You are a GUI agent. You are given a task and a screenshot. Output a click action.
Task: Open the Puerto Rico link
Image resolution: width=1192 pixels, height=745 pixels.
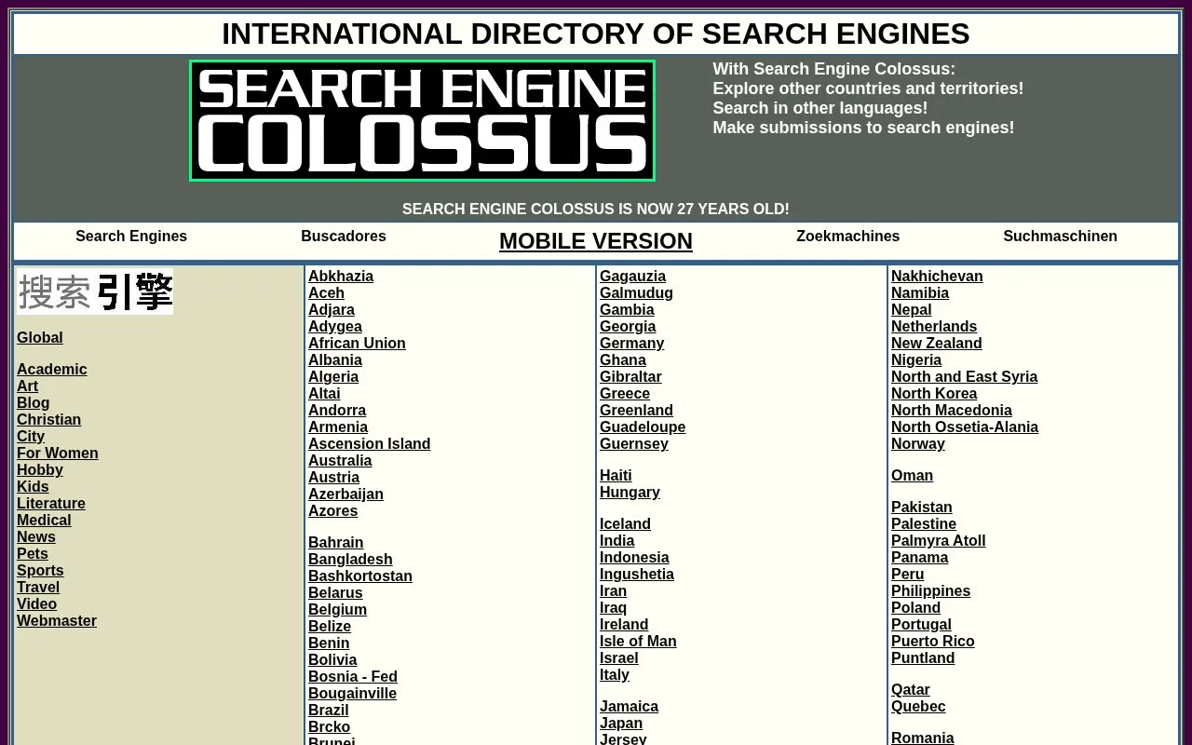click(x=933, y=642)
